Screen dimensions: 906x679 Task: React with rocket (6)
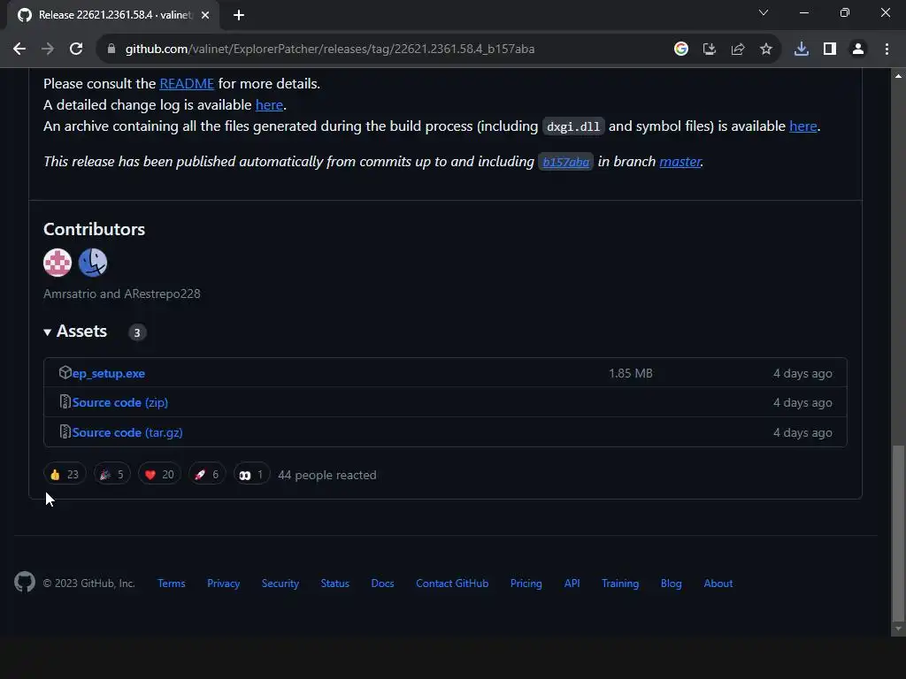[x=207, y=475]
